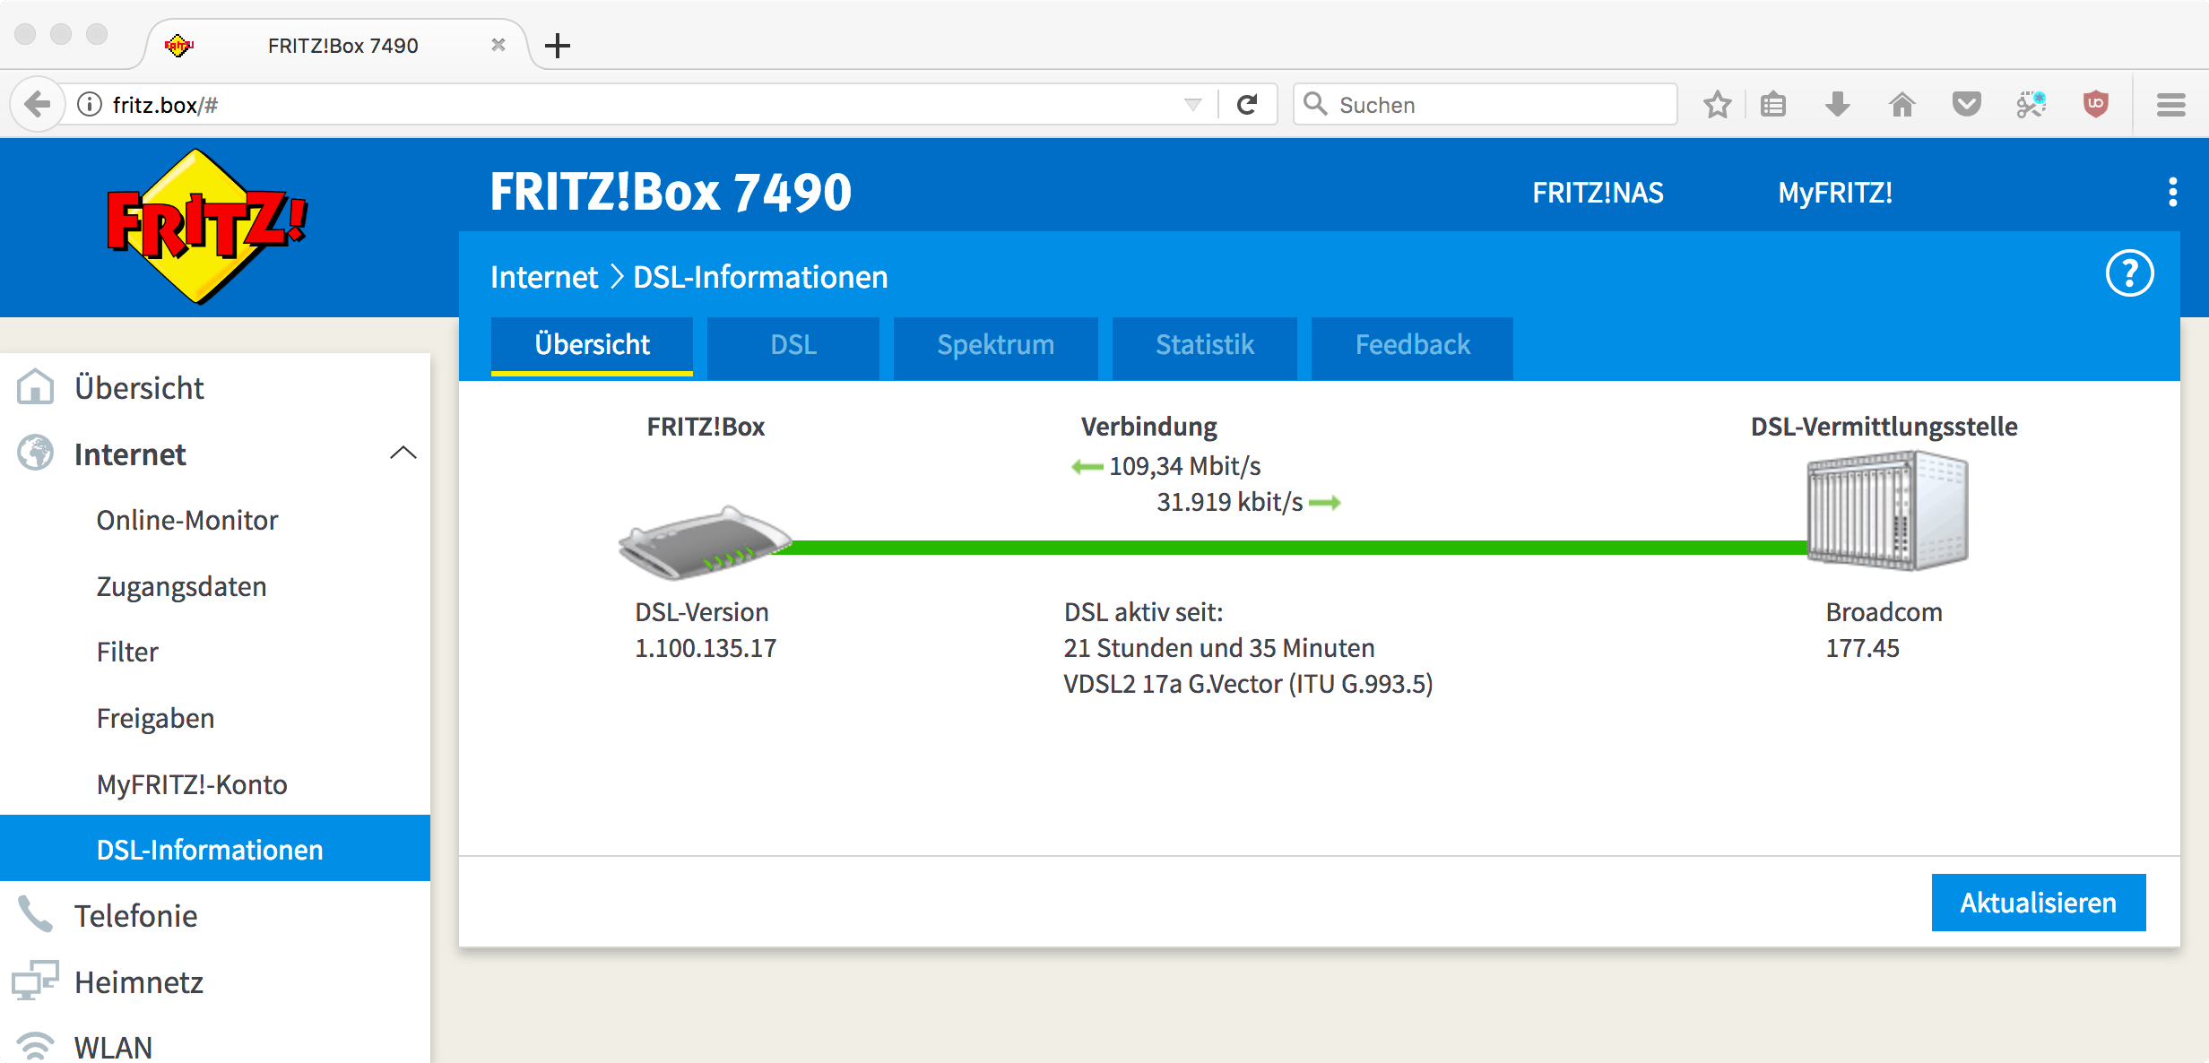Open the downloads arrow icon
The width and height of the screenshot is (2209, 1063).
point(1837,105)
